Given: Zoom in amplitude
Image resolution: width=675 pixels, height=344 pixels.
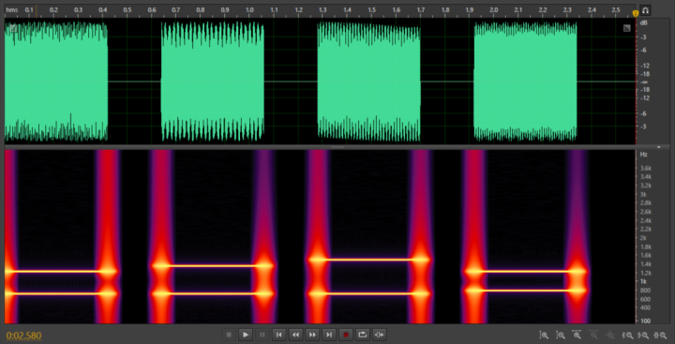Looking at the screenshot, I should 544,335.
